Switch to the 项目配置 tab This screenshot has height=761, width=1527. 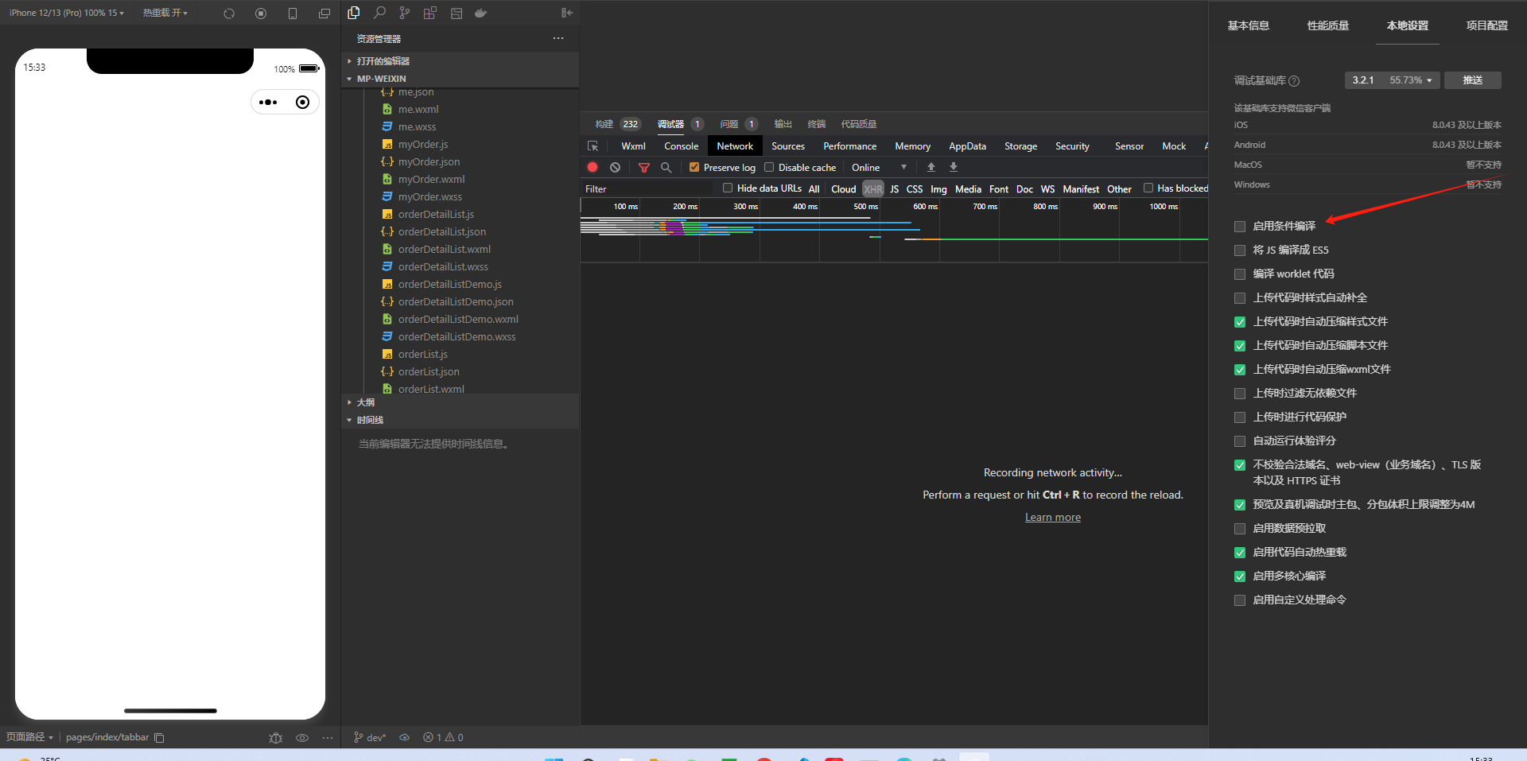[1487, 25]
